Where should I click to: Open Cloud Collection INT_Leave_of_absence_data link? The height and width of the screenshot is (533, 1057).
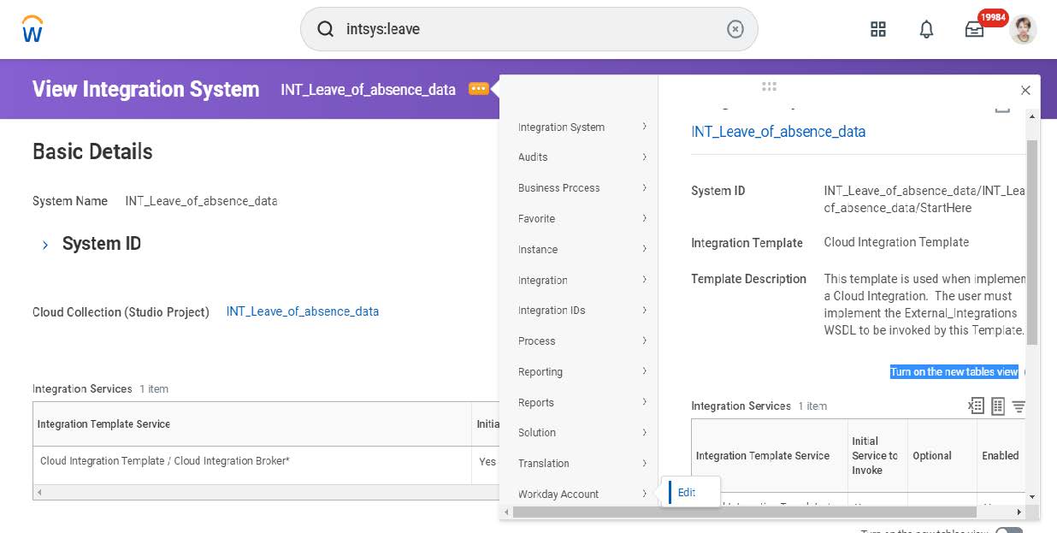click(303, 311)
